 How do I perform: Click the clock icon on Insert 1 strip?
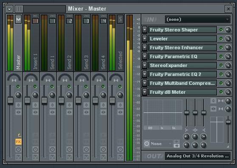pyautogui.click(x=35, y=150)
